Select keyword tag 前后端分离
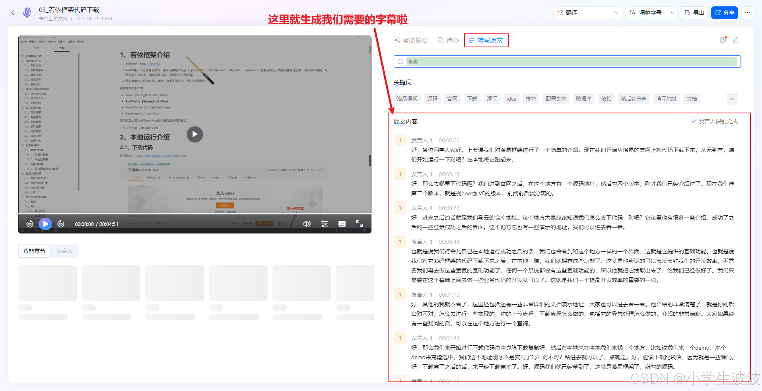Image resolution: width=762 pixels, height=391 pixels. [x=634, y=99]
